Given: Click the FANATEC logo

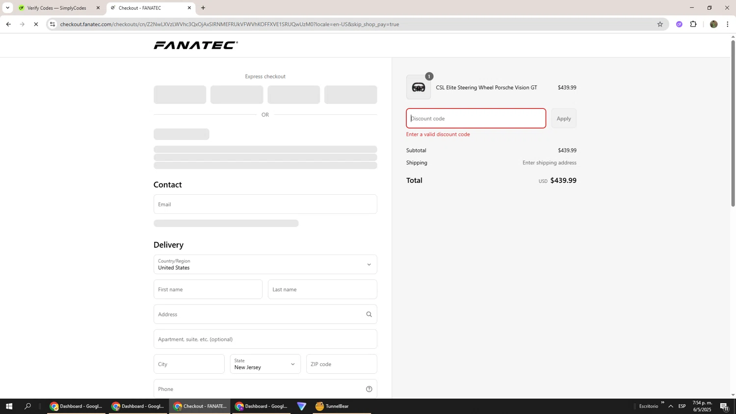Looking at the screenshot, I should [195, 45].
